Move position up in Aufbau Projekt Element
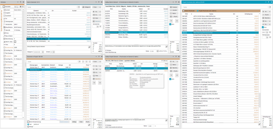The height and width of the screenshot is (129, 273). click(177, 75)
